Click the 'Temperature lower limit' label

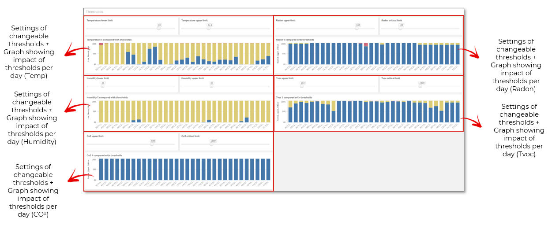point(100,21)
